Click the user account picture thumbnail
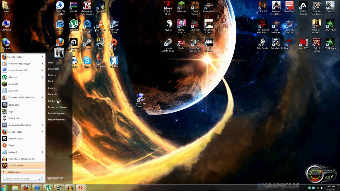The width and height of the screenshot is (340, 191). (59, 53)
